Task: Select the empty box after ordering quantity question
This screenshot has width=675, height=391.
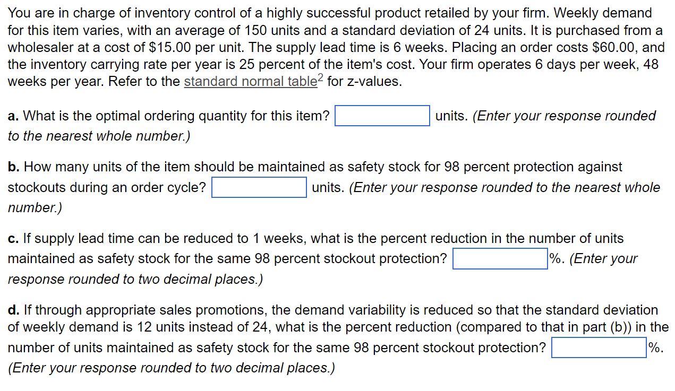Action: pyautogui.click(x=381, y=116)
